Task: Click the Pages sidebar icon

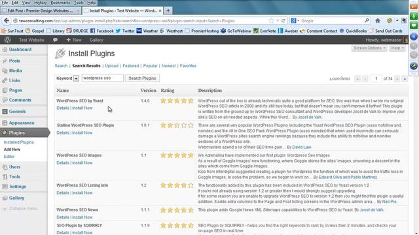Action: tap(5, 90)
